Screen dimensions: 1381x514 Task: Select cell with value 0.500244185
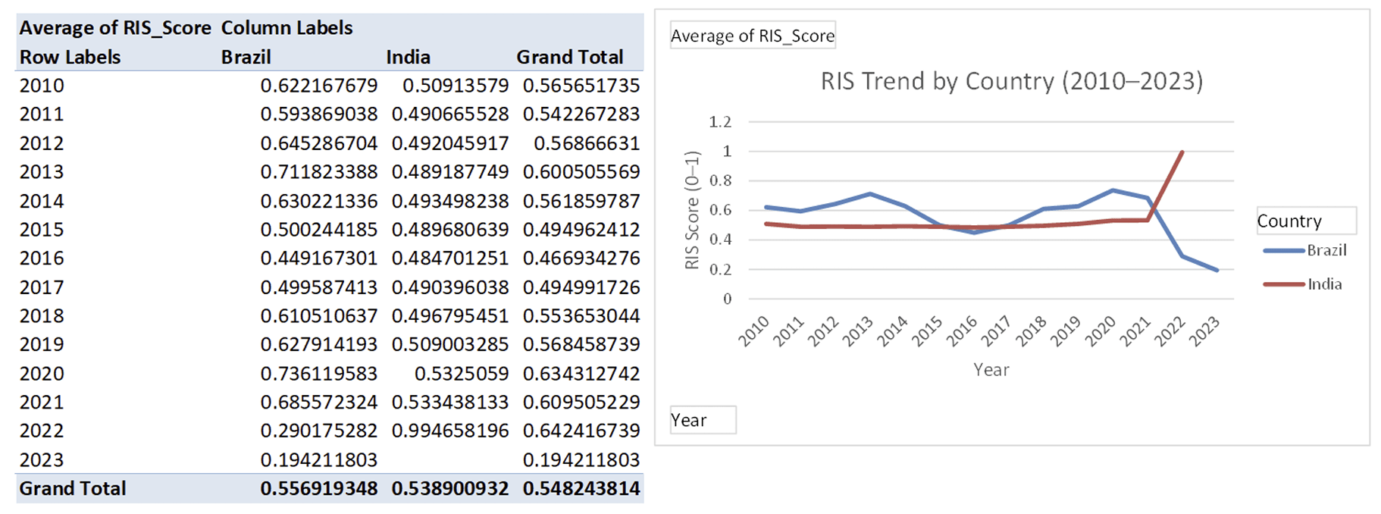click(318, 230)
